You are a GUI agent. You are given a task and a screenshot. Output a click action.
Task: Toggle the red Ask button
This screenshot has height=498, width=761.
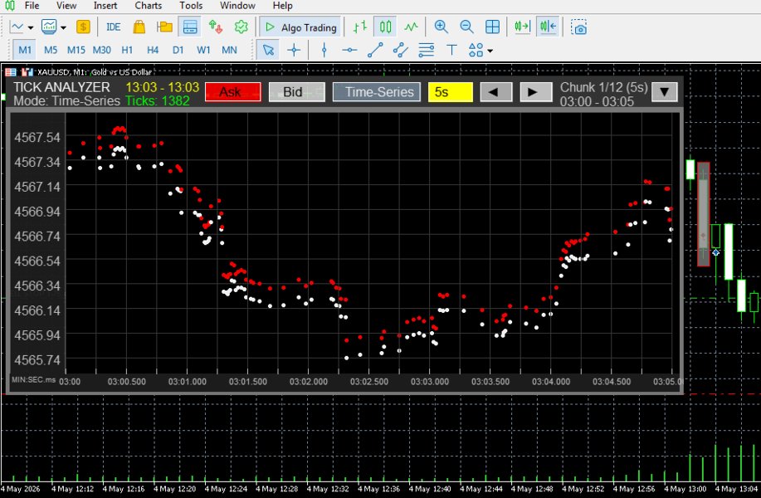click(233, 92)
